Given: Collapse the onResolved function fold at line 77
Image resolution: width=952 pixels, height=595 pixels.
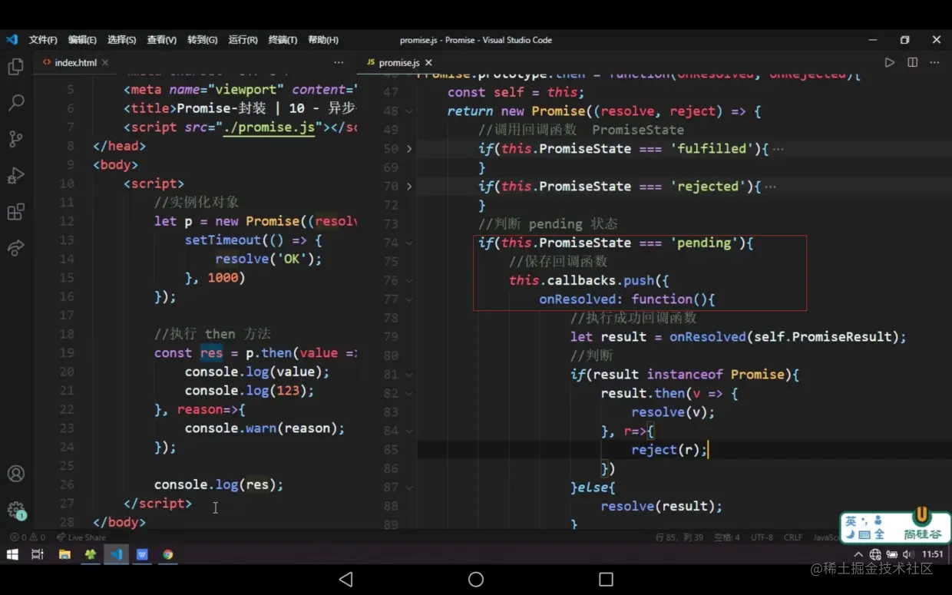Looking at the screenshot, I should (408, 299).
